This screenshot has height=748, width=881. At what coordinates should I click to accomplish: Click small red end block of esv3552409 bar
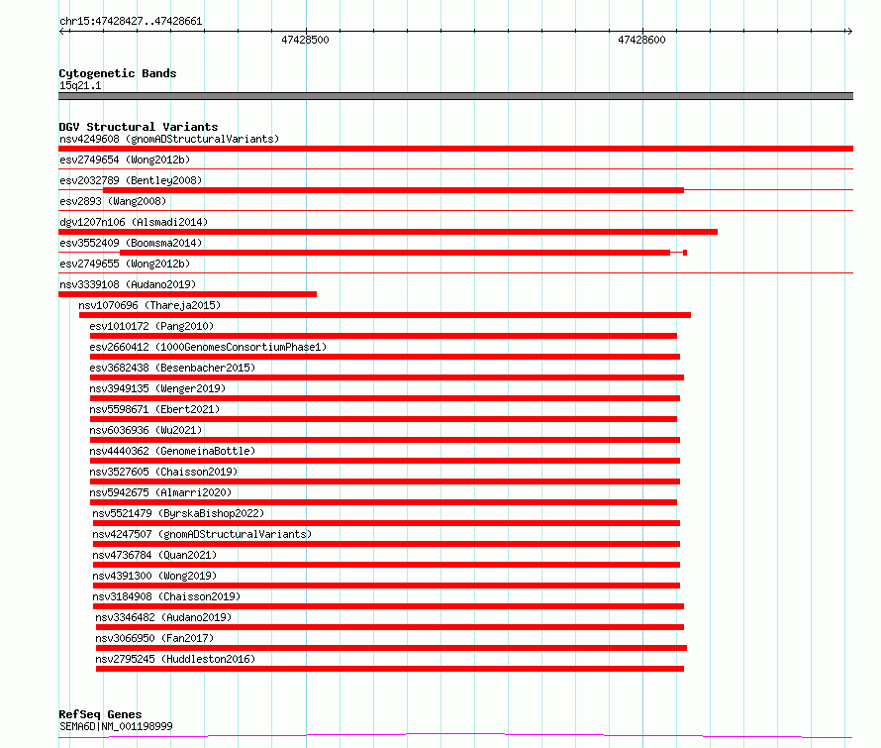685,253
